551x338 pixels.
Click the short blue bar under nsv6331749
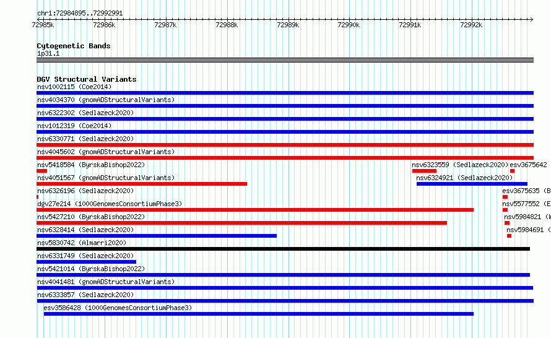click(86, 262)
